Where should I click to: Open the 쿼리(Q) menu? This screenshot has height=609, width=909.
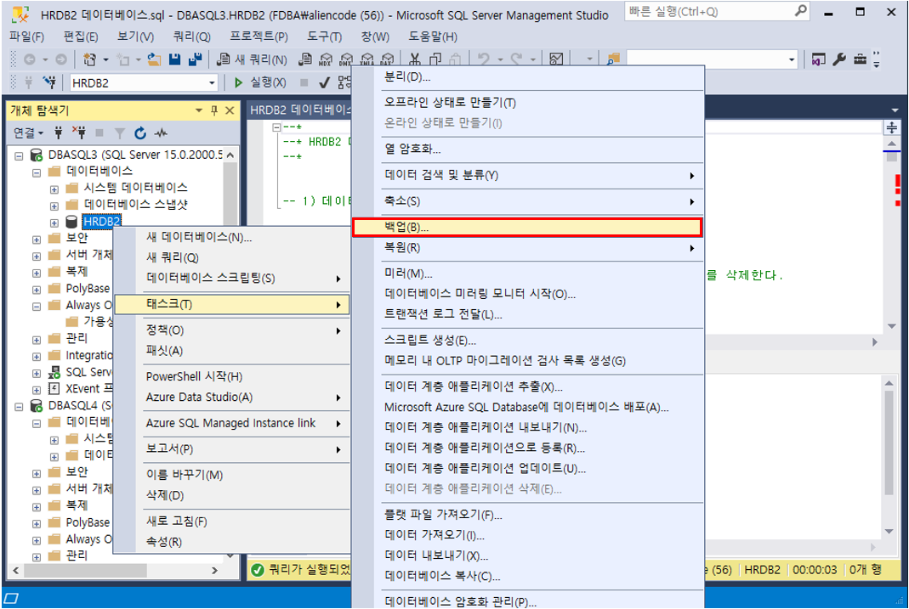192,37
